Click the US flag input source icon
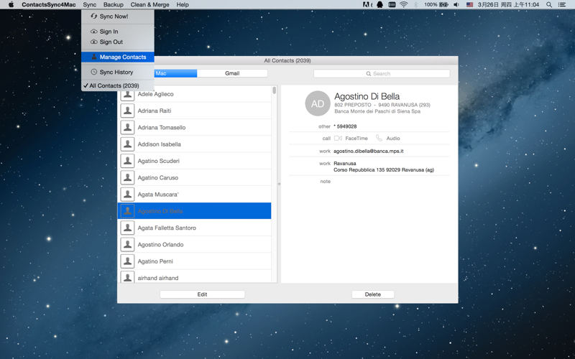575x359 pixels. [x=469, y=5]
